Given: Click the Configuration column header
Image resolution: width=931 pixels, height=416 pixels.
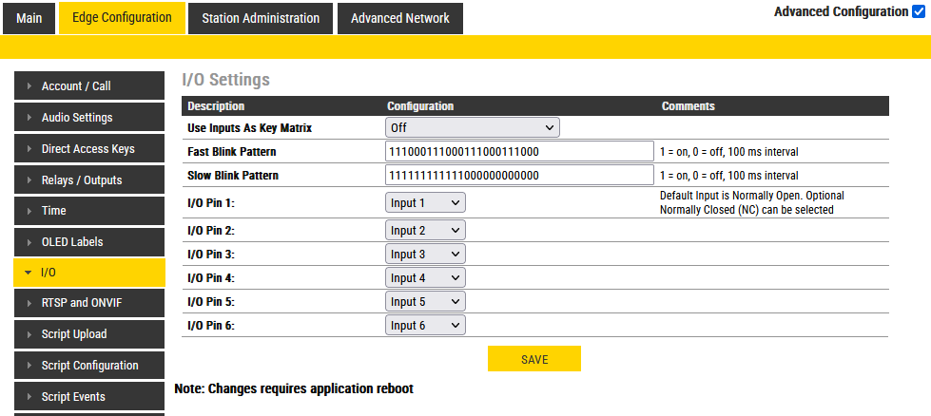Looking at the screenshot, I should pyautogui.click(x=420, y=106).
